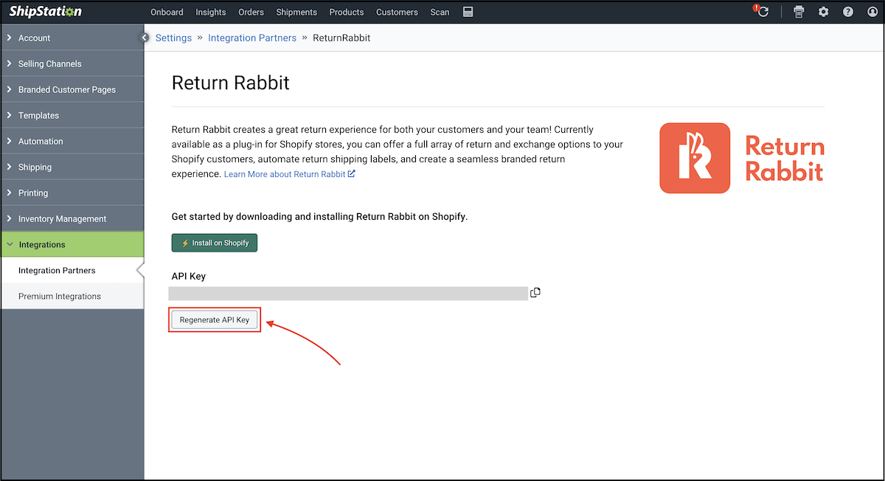885x481 pixels.
Task: Open the printer icon
Action: coord(799,12)
